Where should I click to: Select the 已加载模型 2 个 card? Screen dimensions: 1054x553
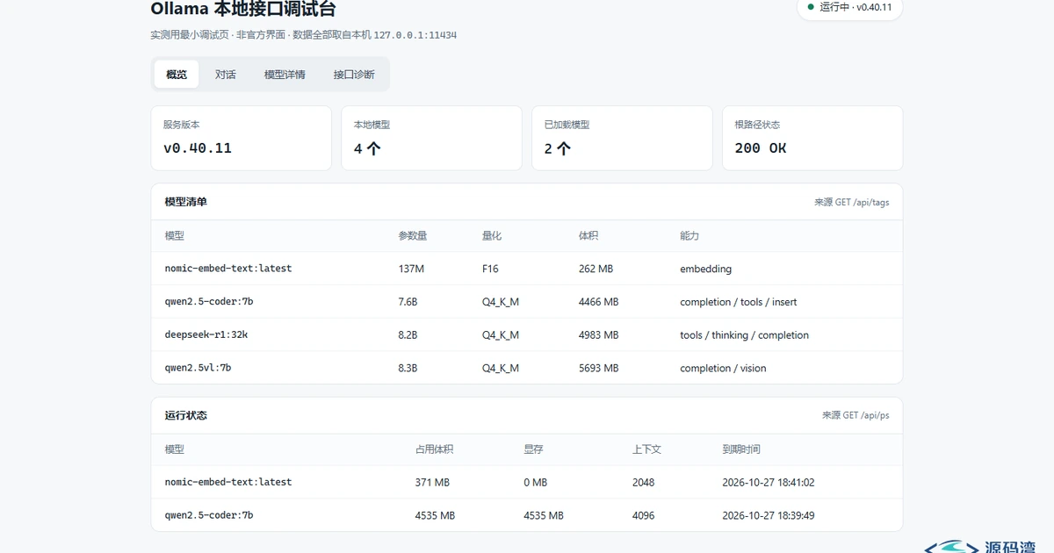pyautogui.click(x=622, y=138)
